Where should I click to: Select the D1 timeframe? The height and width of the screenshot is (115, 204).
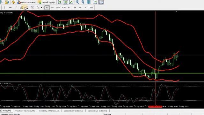click(x=80, y=8)
